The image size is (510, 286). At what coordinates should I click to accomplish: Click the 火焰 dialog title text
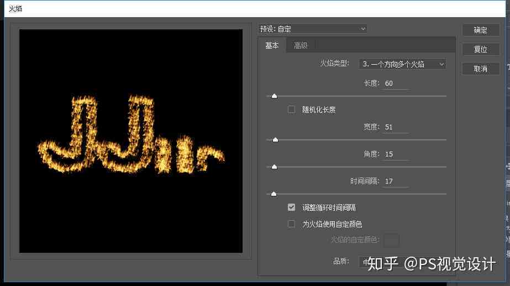[x=15, y=8]
